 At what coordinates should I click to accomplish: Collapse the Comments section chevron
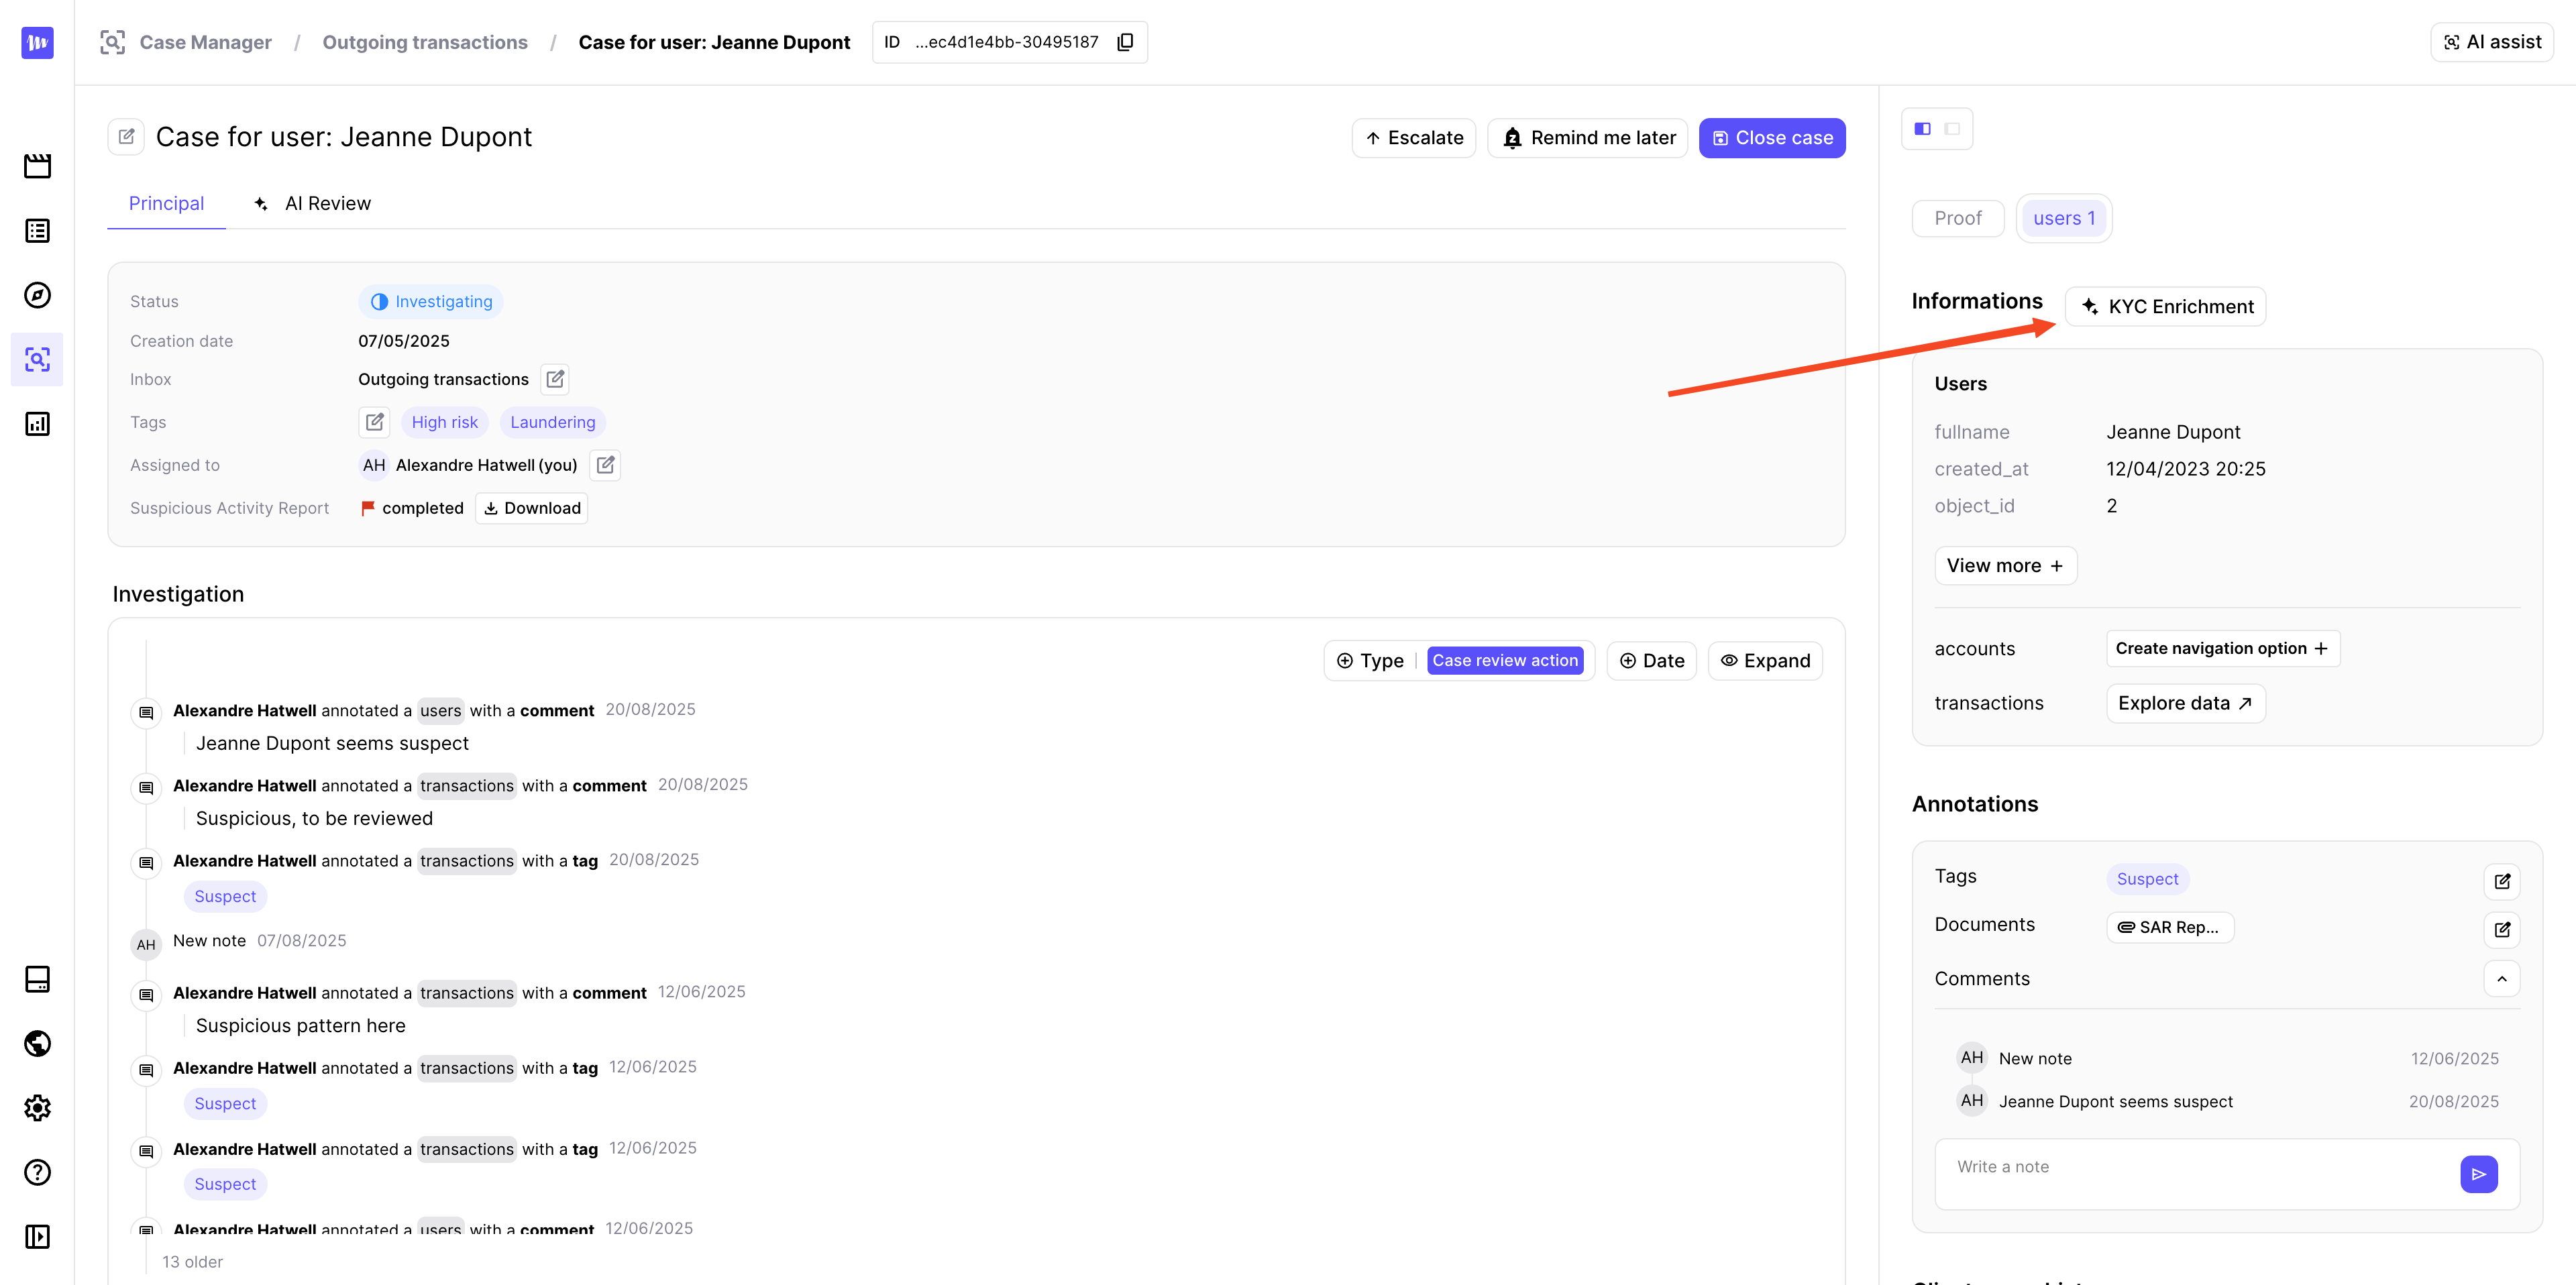pyautogui.click(x=2501, y=979)
